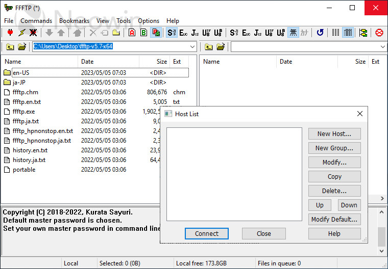Open the View menu
The image size is (388, 269).
103,21
